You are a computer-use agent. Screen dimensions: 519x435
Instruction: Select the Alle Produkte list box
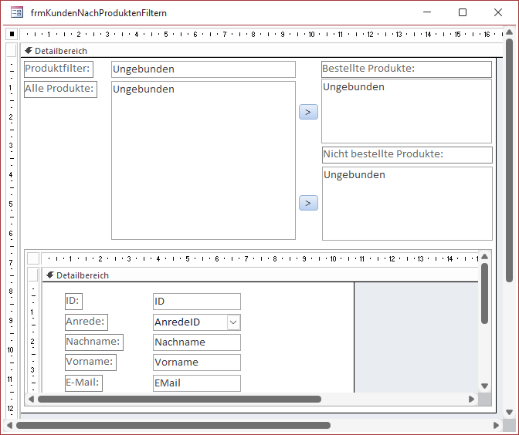point(203,160)
